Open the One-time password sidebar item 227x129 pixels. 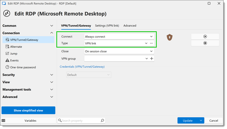click(28, 67)
